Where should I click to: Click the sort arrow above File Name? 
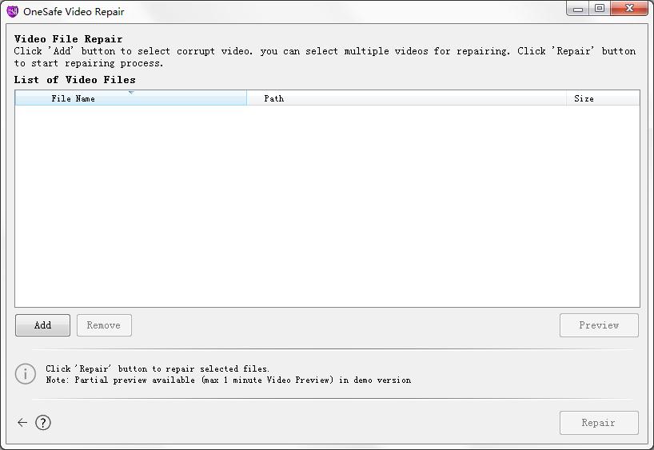[x=130, y=93]
